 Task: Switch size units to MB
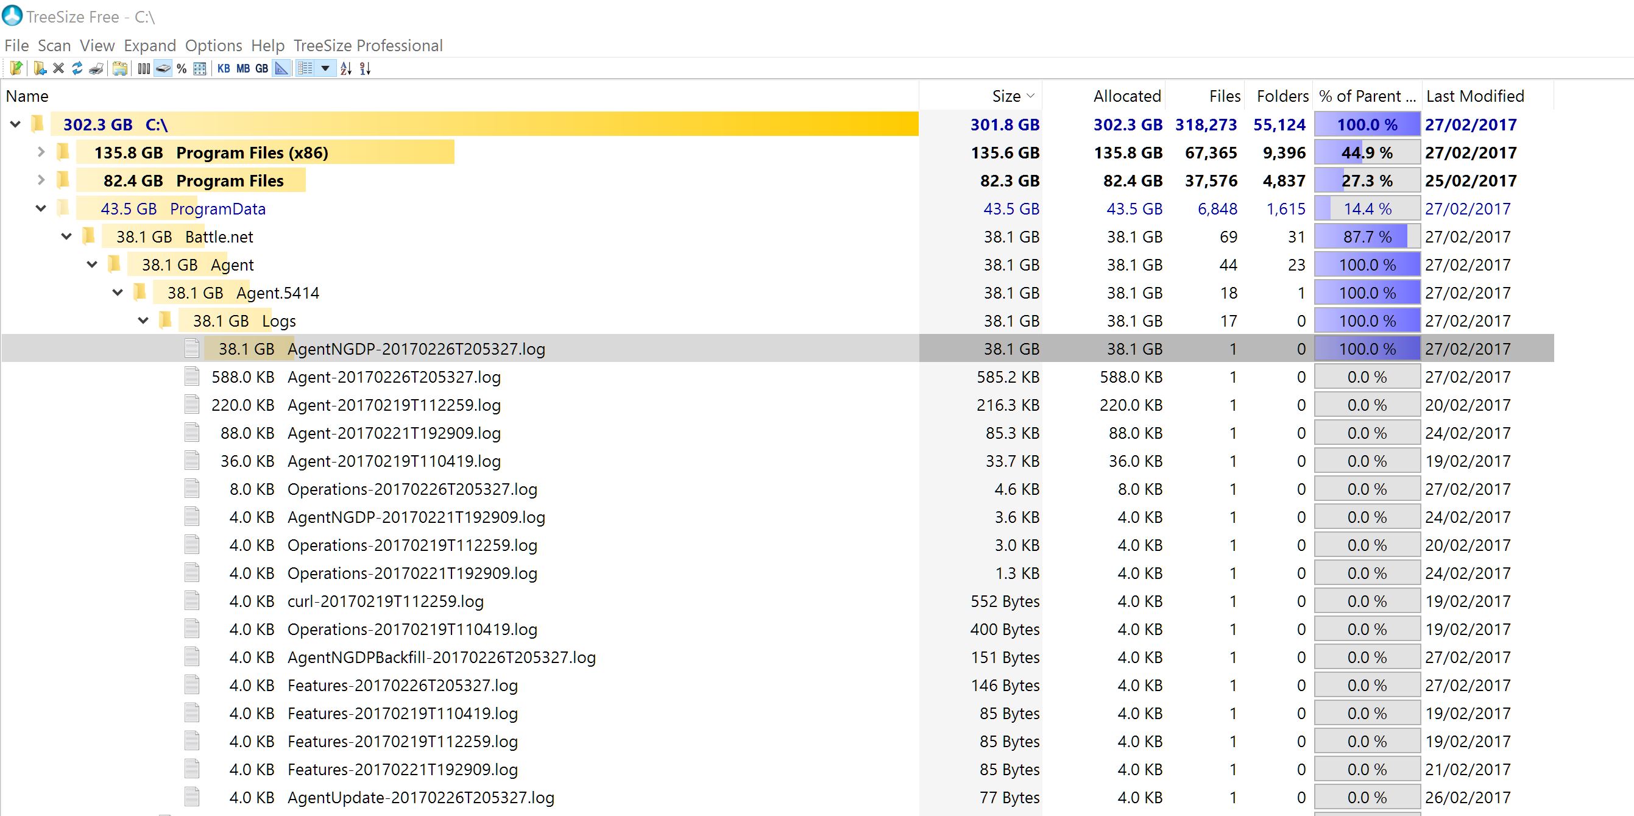pos(243,68)
